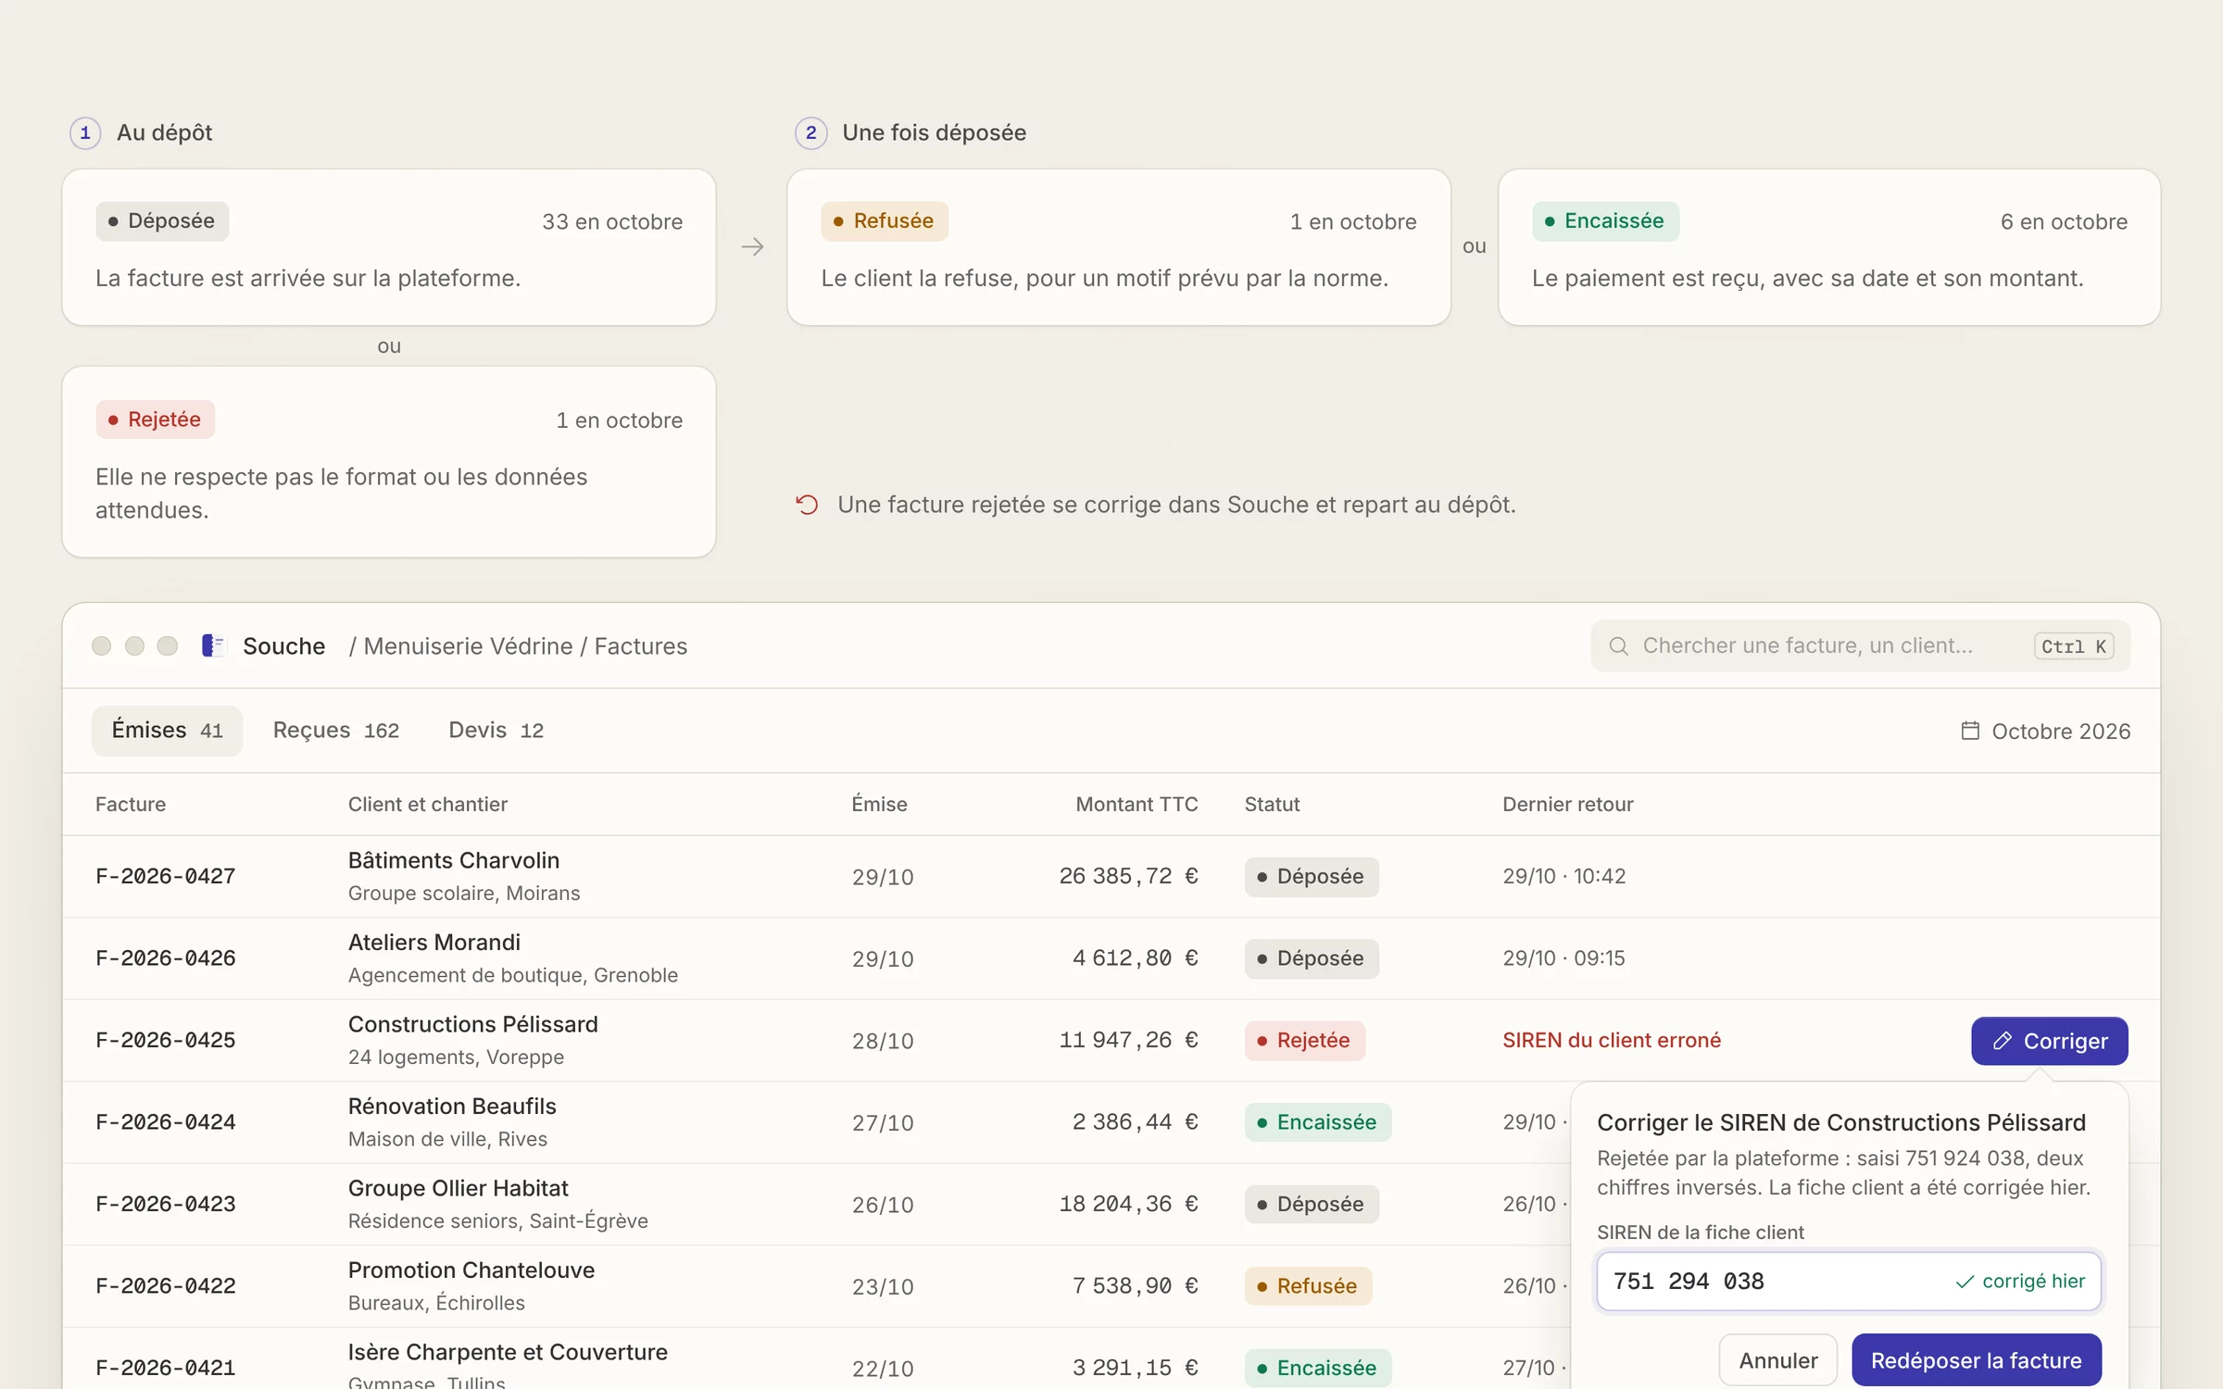This screenshot has height=1389, width=2223.
Task: Click the Menuiserie Védrine breadcrumb
Action: pos(468,646)
